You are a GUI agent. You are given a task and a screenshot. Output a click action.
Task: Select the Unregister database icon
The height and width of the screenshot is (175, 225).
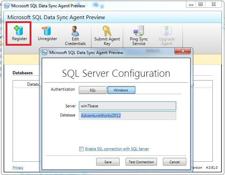pyautogui.click(x=46, y=31)
